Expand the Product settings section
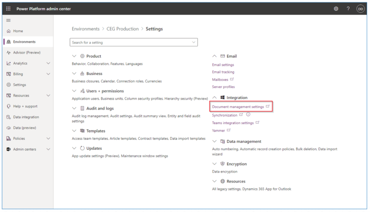 [74, 56]
